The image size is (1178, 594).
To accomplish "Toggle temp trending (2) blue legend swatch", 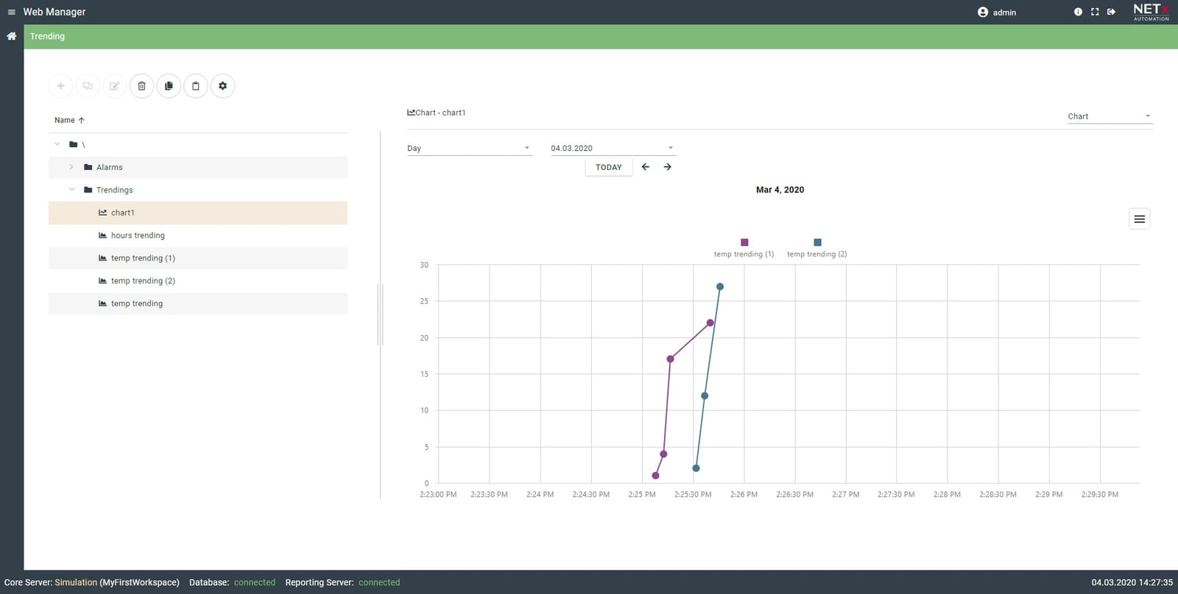I will click(x=817, y=242).
